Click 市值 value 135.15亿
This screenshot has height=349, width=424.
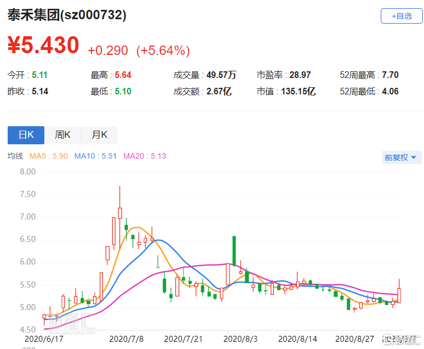(x=298, y=91)
